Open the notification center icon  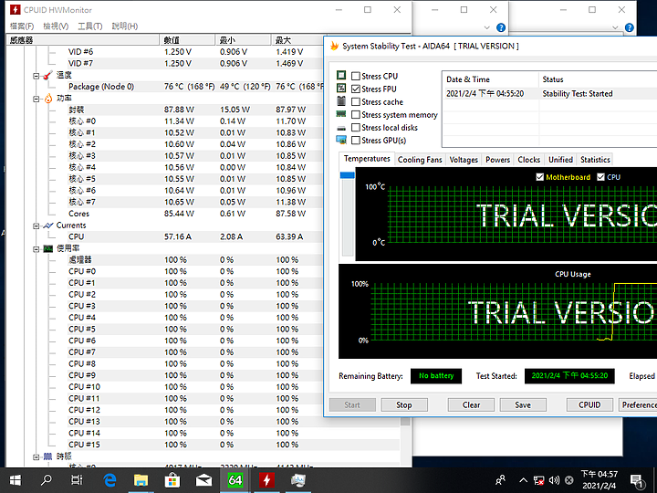click(637, 481)
